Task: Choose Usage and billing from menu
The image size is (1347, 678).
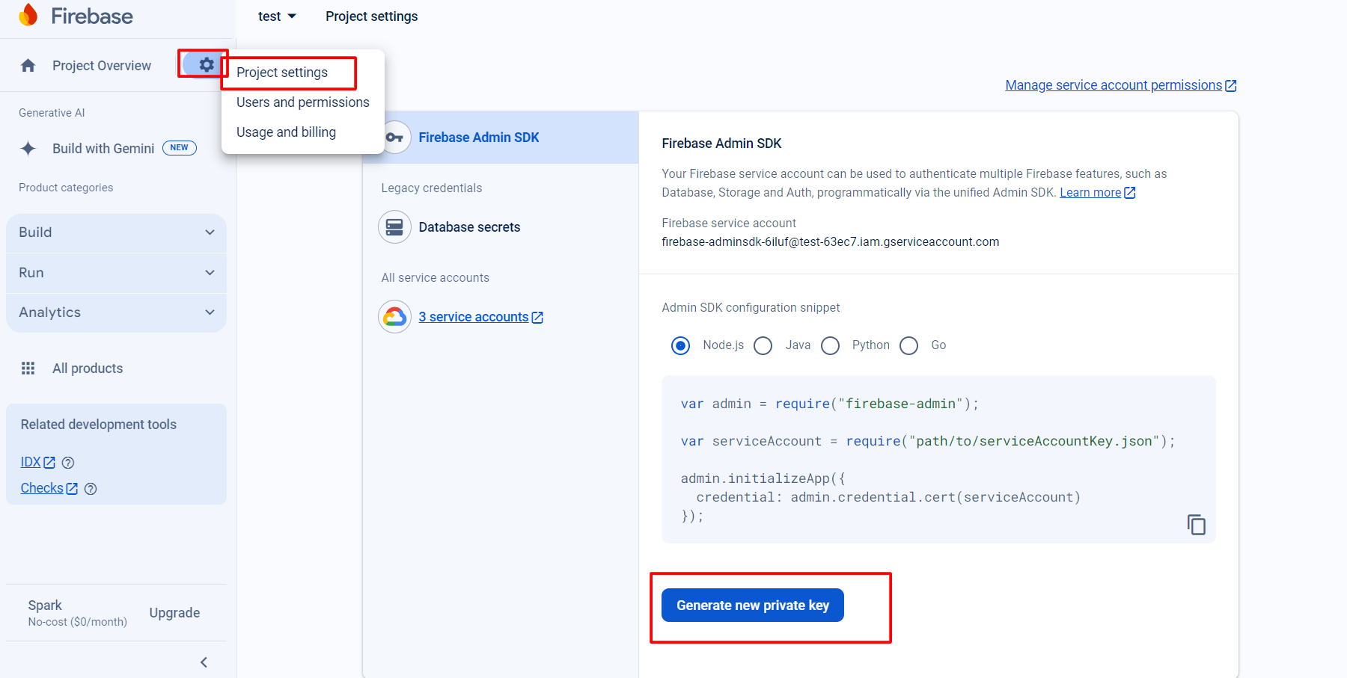Action: point(286,132)
